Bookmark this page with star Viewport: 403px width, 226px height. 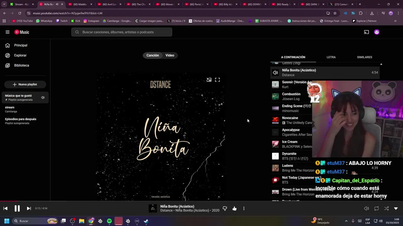[x=335, y=13]
